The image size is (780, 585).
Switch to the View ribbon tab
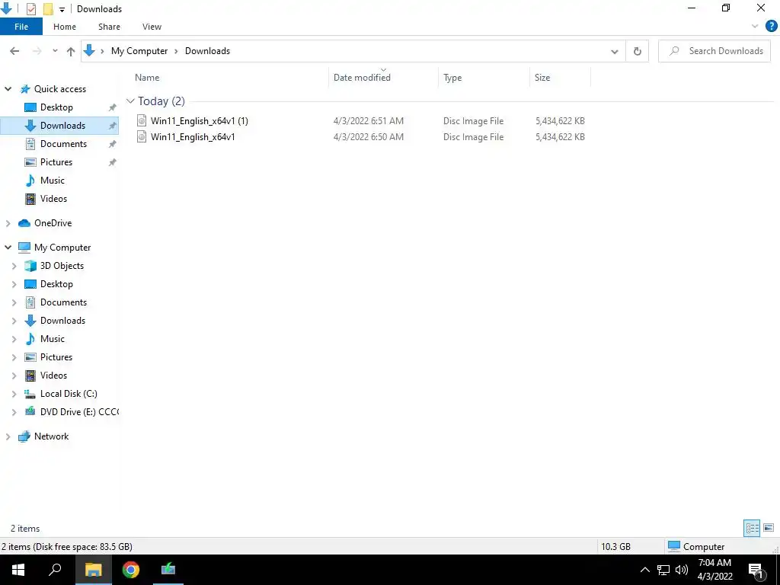click(152, 27)
